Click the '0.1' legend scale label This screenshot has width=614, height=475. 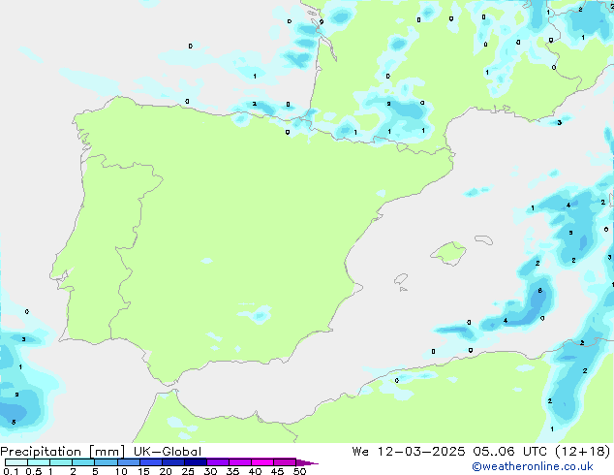11,471
